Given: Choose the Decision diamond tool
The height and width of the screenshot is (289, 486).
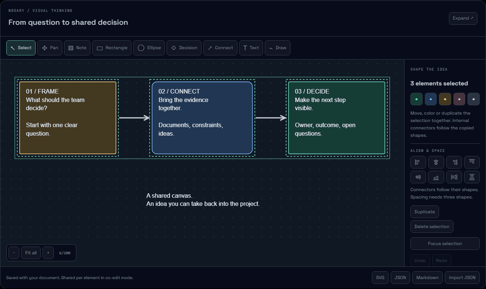Looking at the screenshot, I should click(x=184, y=48).
